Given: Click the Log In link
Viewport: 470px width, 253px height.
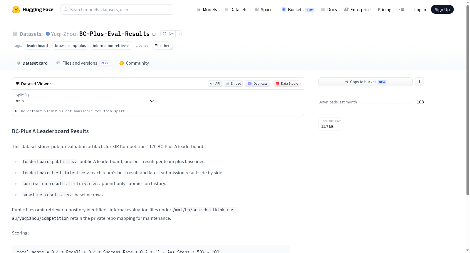Looking at the screenshot, I should 420,9.
